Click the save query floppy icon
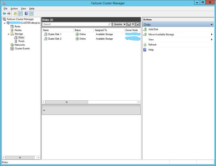The height and width of the screenshot is (166, 216). pos(129,24)
